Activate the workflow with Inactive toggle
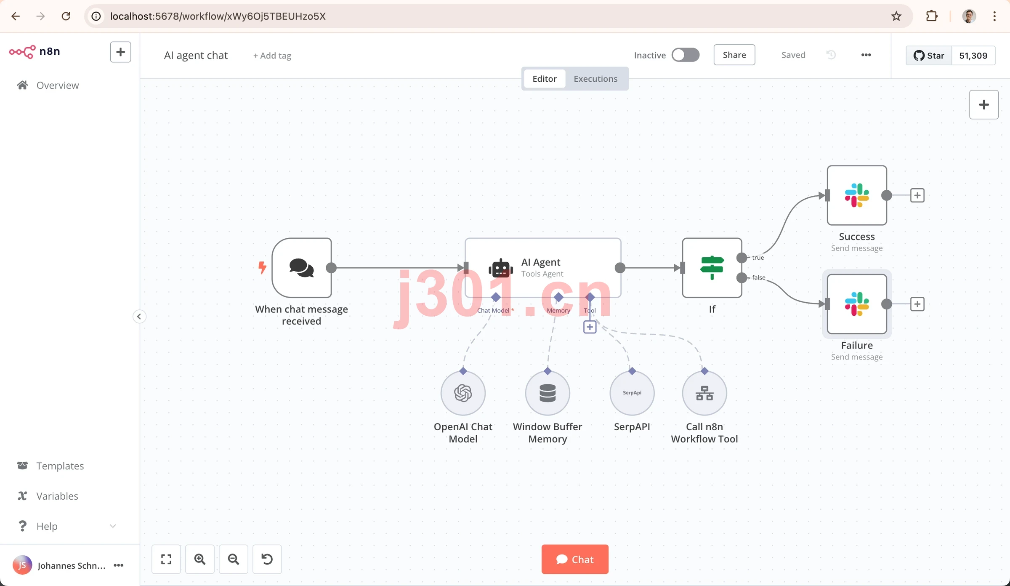The height and width of the screenshot is (586, 1010). 685,55
